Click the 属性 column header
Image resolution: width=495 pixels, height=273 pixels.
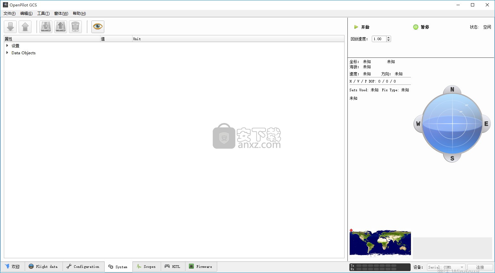[52, 39]
